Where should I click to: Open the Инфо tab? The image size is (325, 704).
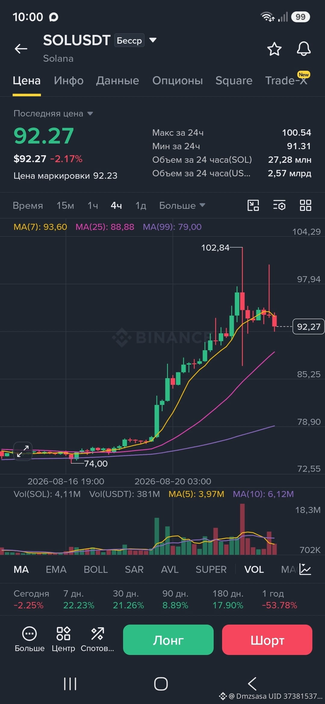click(69, 81)
